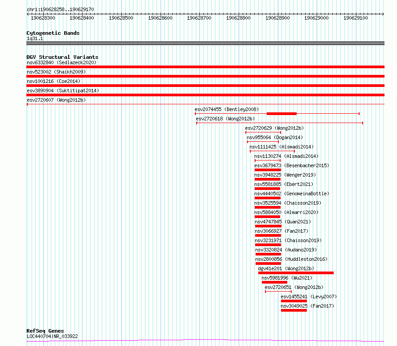
Task: Click the nsv5581885 (Ebert2021) label
Action: tap(284, 184)
